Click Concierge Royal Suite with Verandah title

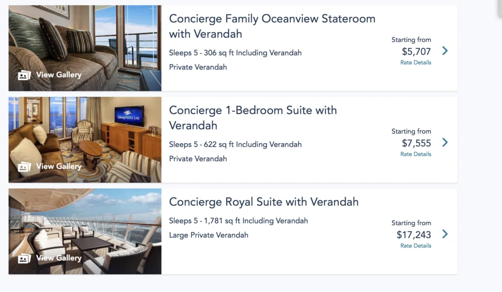coord(264,202)
